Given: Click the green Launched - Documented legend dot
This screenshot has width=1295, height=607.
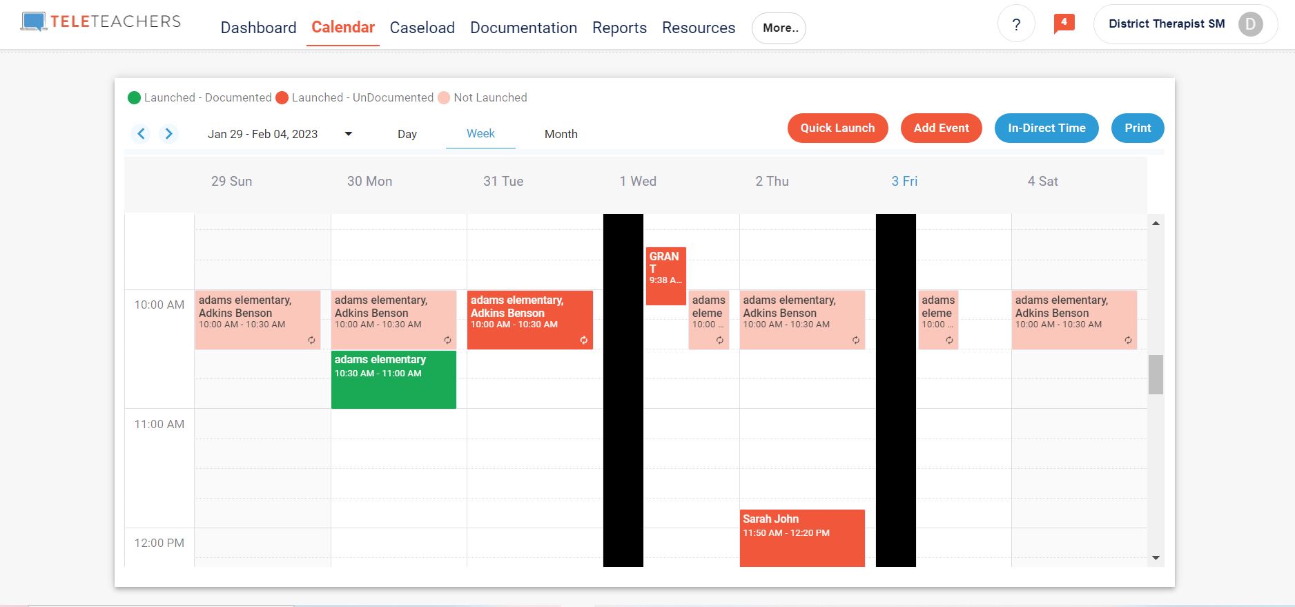Looking at the screenshot, I should point(134,98).
